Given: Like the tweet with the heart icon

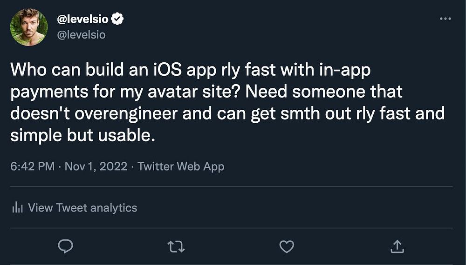Looking at the screenshot, I should click(287, 247).
